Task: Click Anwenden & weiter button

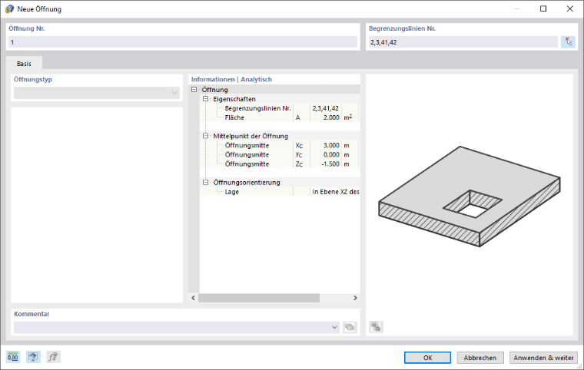Action: (x=543, y=358)
